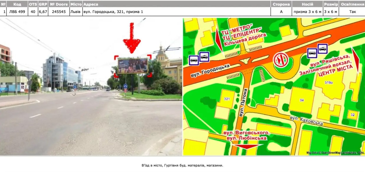Image resolution: width=365 pixels, height=173 pixels.
Task: Click building 321 on the map
Action: pos(227,99)
